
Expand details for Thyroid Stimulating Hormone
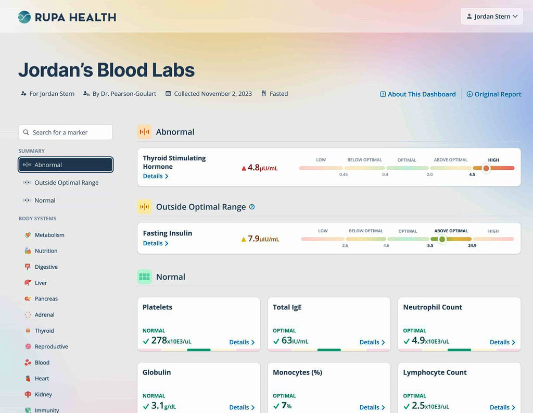pyautogui.click(x=155, y=176)
